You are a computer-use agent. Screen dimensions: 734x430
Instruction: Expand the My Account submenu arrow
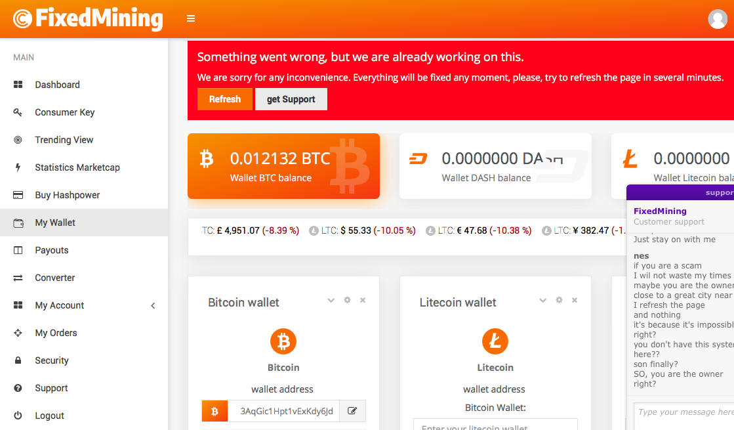click(x=153, y=306)
